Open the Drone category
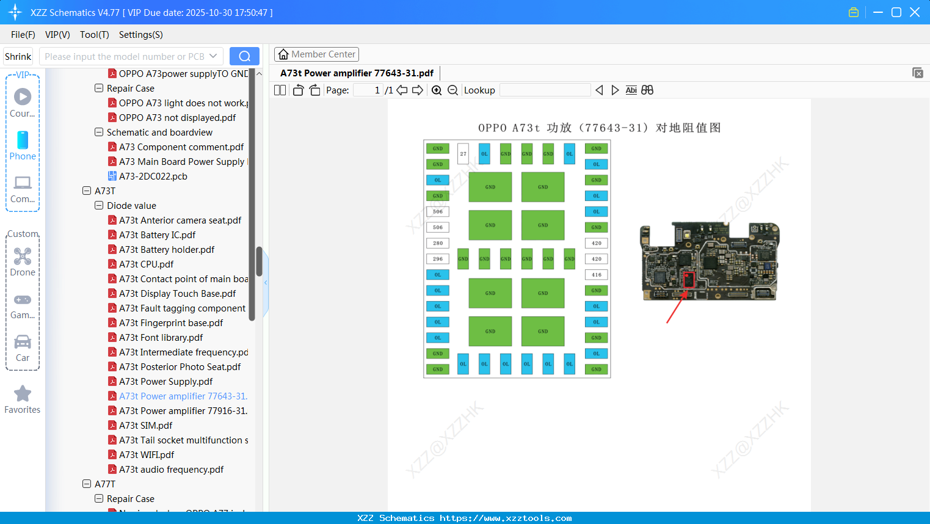 (x=23, y=261)
